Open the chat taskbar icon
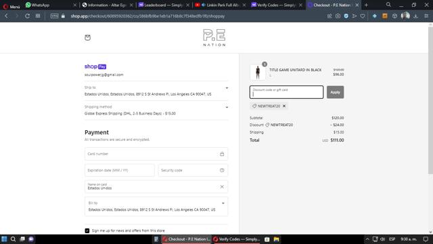433x244 pixels. 31,239
